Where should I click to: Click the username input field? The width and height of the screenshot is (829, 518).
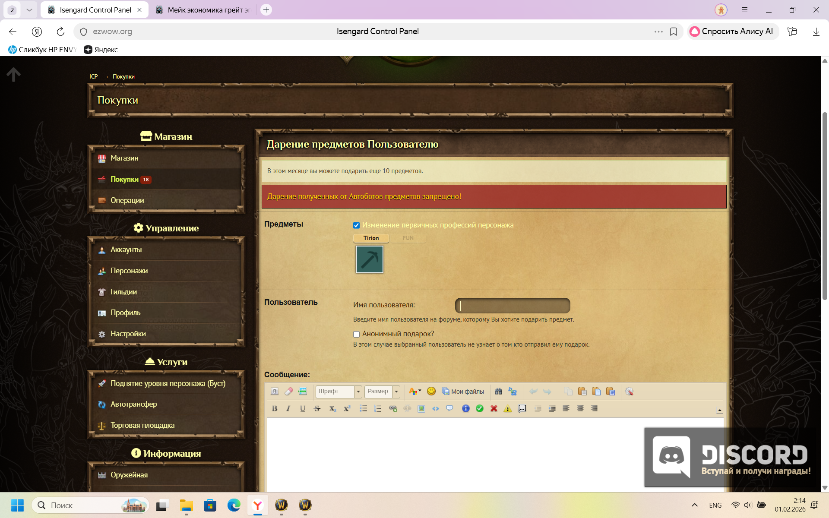513,306
